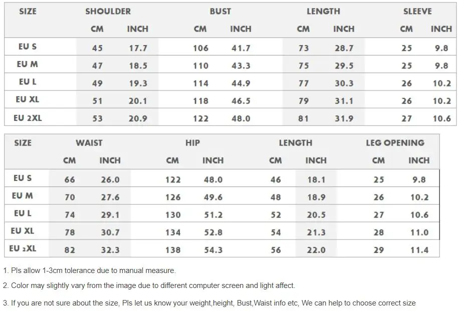Click the BUST column header
The width and height of the screenshot is (461, 311).
[220, 11]
